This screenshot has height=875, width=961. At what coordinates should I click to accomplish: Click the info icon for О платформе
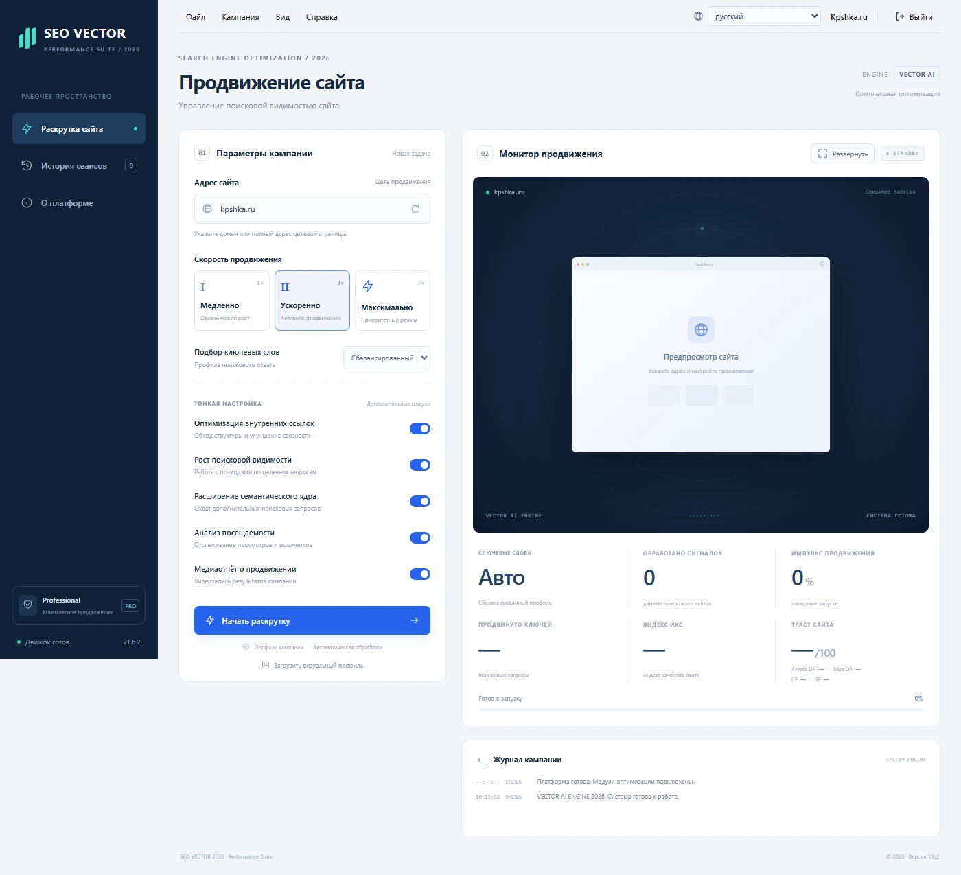27,202
